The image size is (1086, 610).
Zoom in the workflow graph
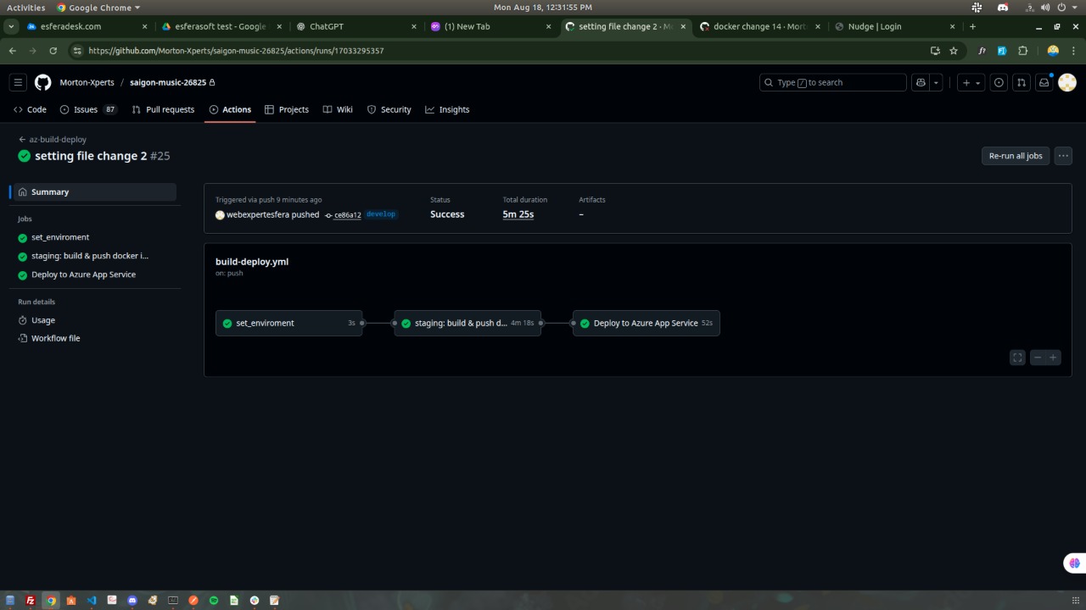point(1053,358)
